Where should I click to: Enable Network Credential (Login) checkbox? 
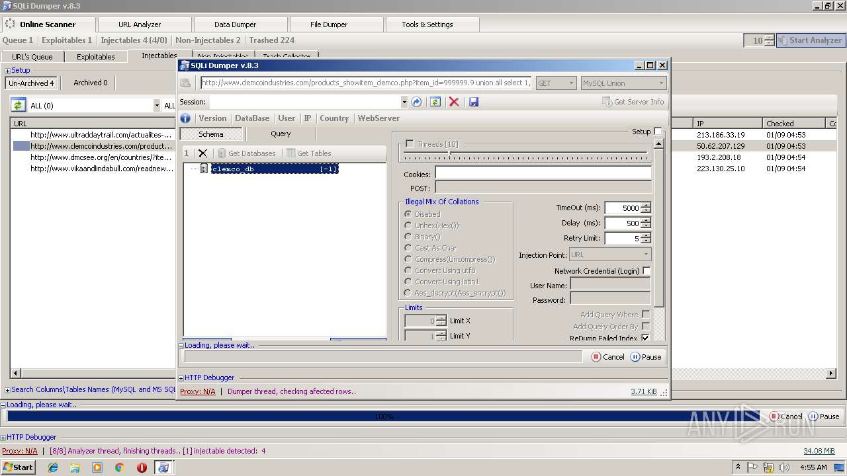(646, 271)
